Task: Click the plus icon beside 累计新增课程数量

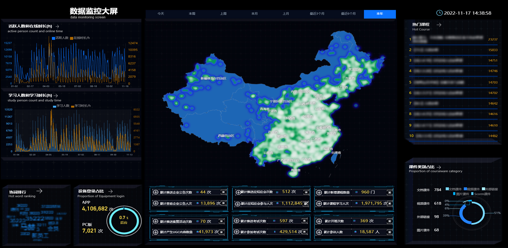Action: coord(319,192)
